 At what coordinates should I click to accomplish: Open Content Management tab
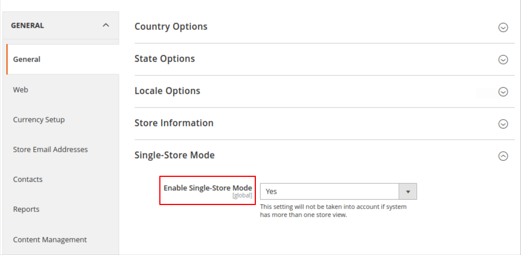(50, 239)
